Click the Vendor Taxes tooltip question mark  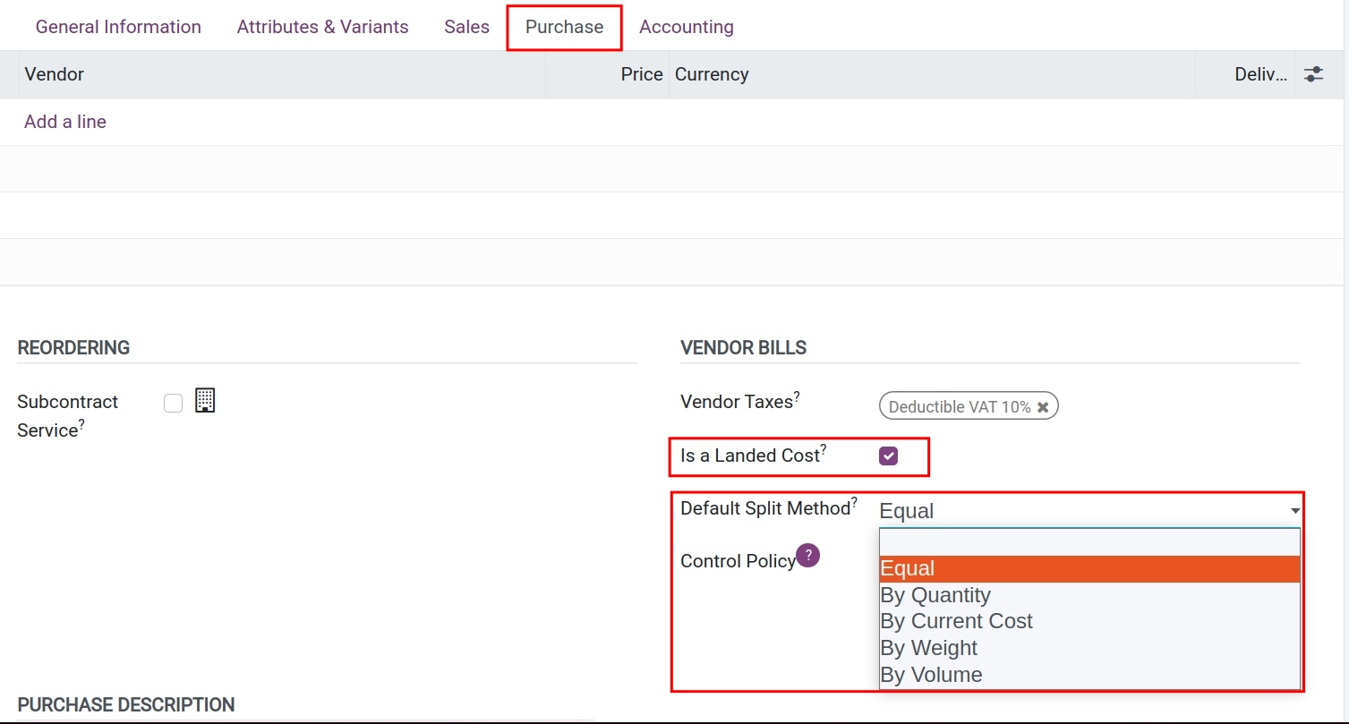(796, 395)
